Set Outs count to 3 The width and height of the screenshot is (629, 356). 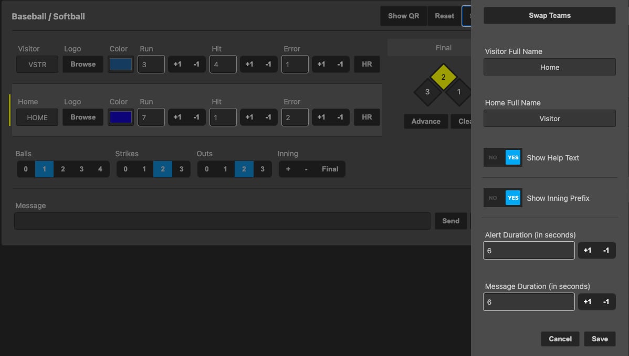(x=263, y=169)
